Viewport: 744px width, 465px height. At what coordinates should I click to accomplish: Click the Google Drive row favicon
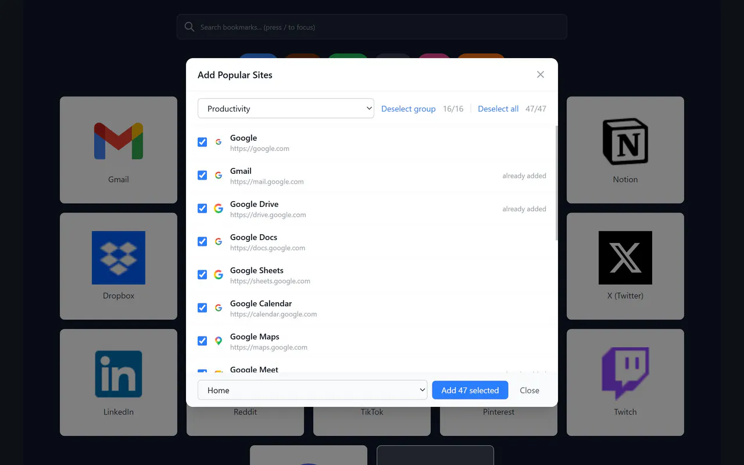[x=219, y=208]
